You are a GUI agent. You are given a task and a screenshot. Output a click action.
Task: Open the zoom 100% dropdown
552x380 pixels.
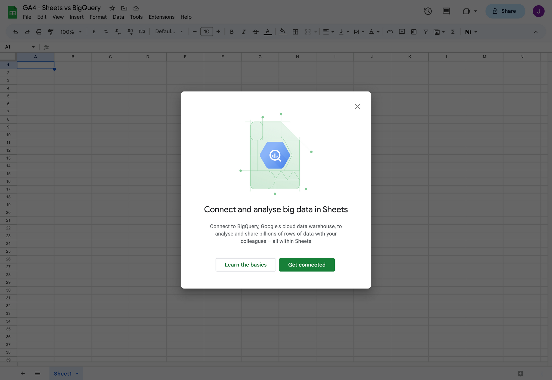point(71,32)
